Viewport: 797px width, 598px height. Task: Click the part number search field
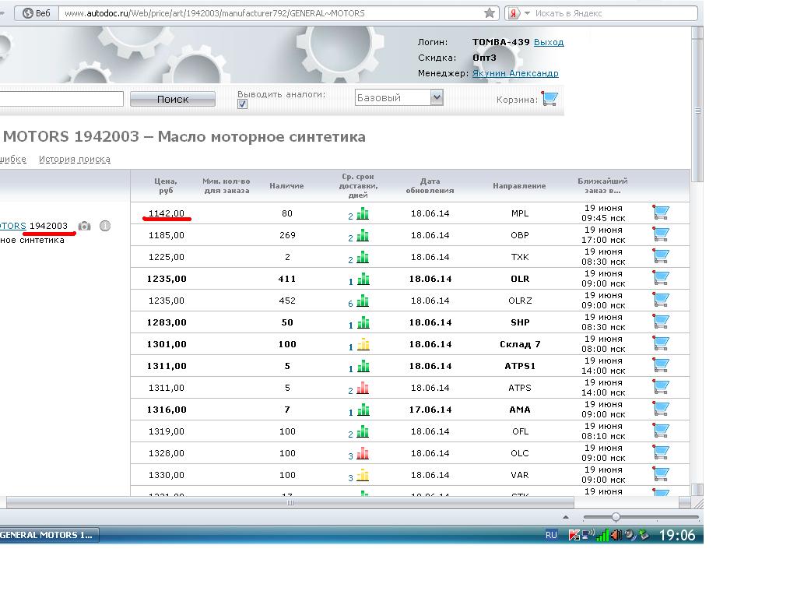tap(61, 99)
